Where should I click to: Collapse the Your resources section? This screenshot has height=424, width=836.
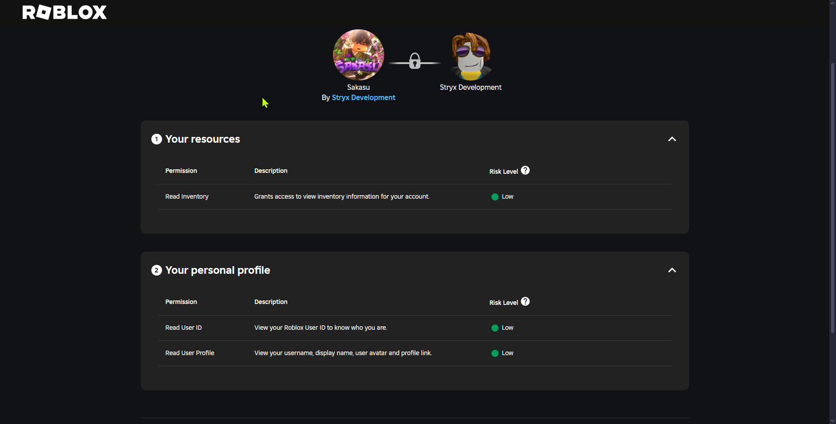click(x=672, y=139)
